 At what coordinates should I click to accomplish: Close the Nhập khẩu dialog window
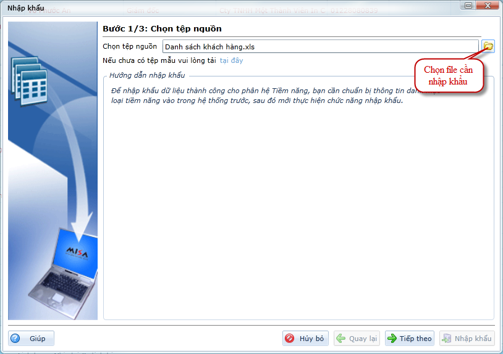(x=490, y=6)
